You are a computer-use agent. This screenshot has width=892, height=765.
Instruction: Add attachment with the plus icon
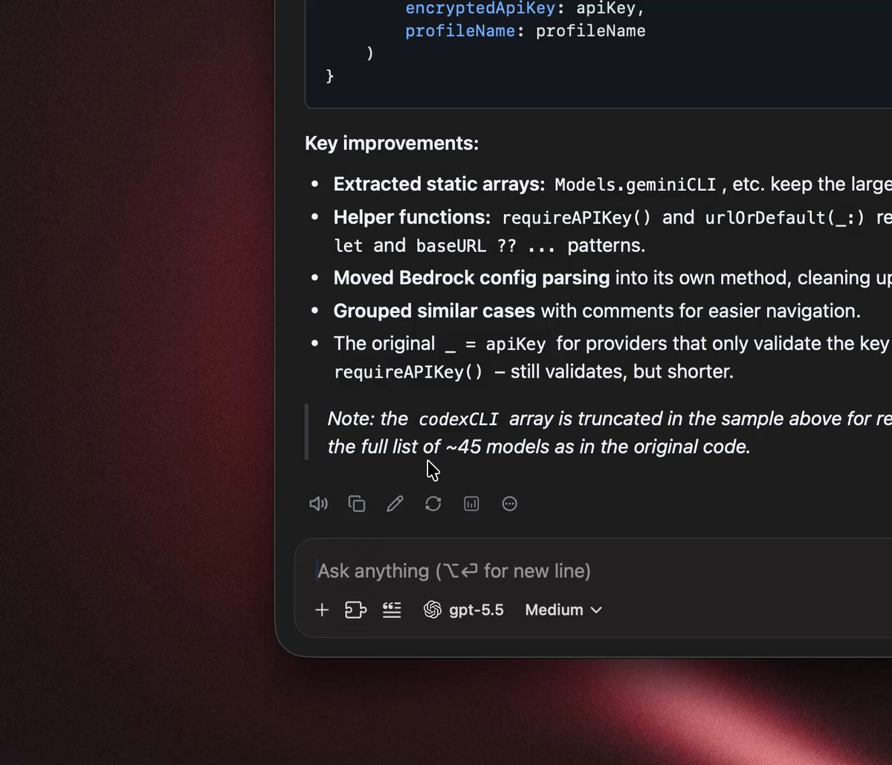click(322, 610)
